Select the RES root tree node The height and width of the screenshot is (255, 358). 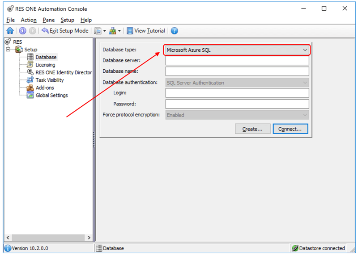pyautogui.click(x=17, y=42)
